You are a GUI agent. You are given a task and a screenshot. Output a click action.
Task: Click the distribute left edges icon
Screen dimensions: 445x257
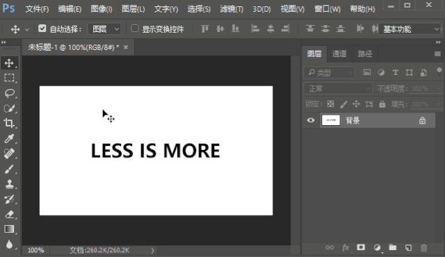pyautogui.click(x=360, y=28)
